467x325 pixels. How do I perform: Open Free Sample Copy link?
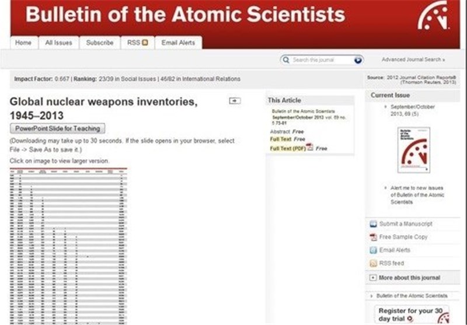(403, 237)
